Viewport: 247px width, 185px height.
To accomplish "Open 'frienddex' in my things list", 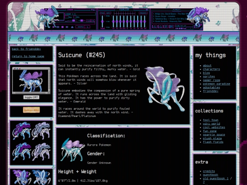I will (210, 91).
